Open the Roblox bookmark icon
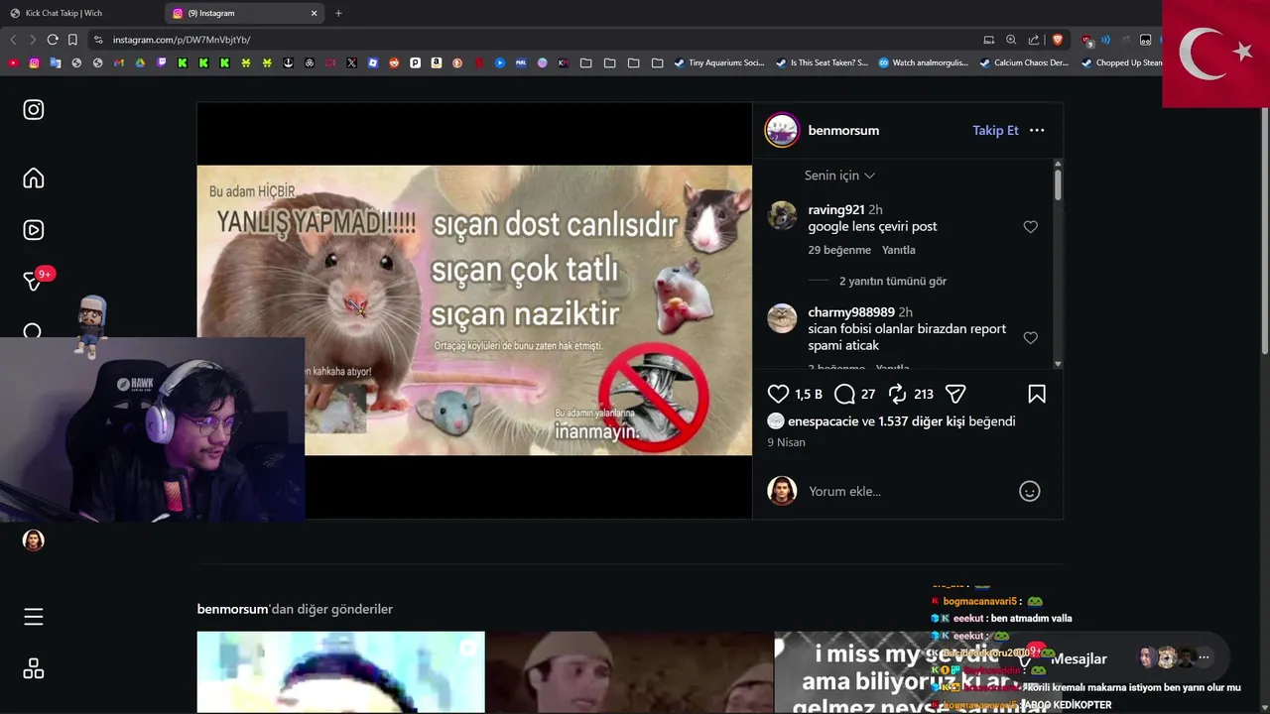 coord(373,62)
